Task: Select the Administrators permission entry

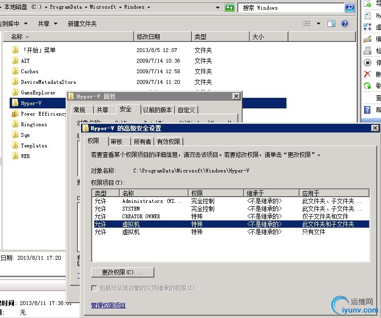Action: coord(231,201)
